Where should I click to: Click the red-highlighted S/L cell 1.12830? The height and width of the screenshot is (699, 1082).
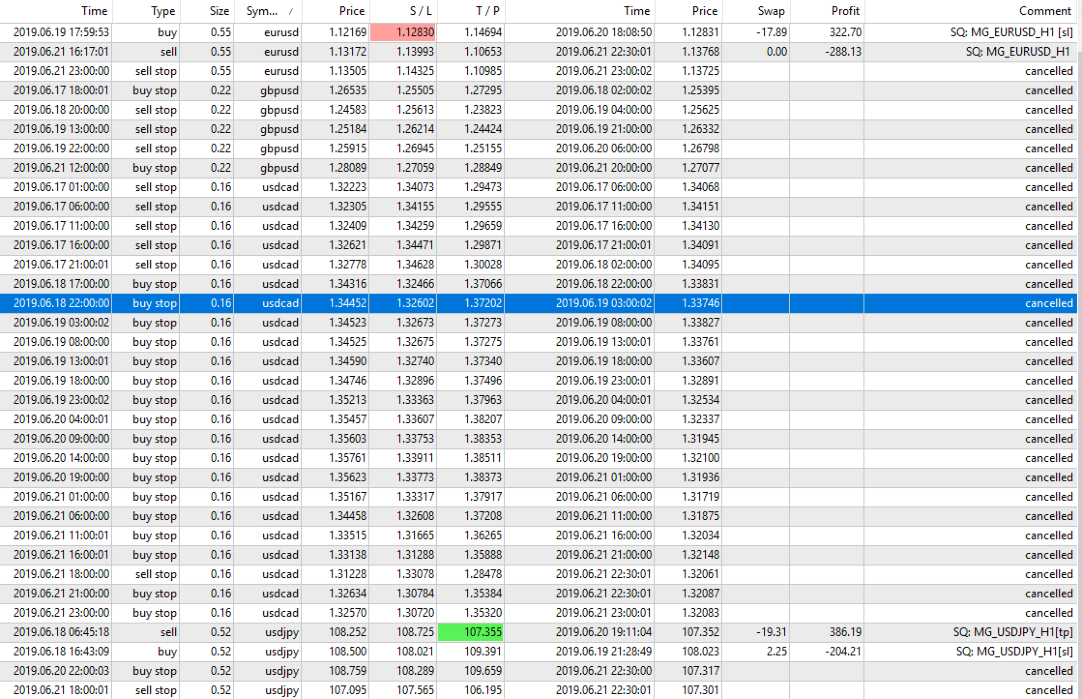point(403,32)
